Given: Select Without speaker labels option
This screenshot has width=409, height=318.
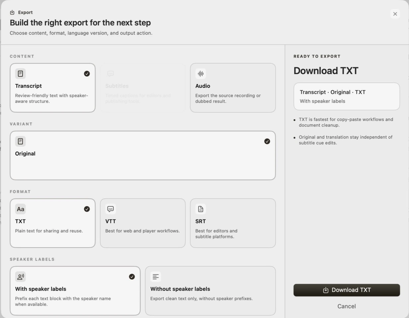Looking at the screenshot, I should point(210,291).
